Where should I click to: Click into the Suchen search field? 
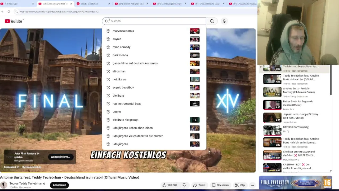pos(154,21)
